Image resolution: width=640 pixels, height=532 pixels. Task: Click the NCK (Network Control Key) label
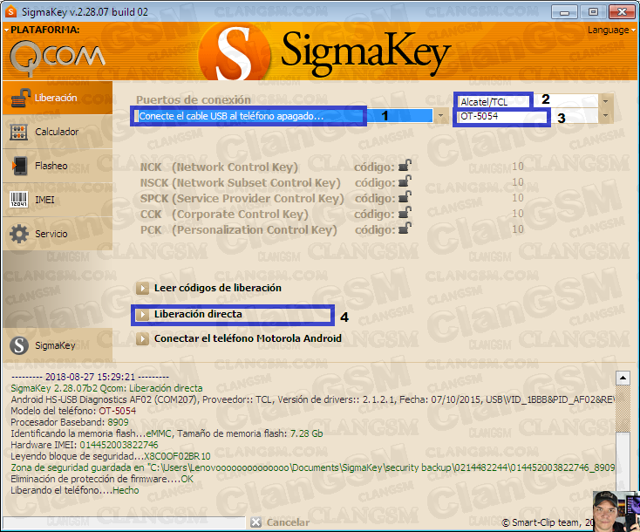[219, 167]
